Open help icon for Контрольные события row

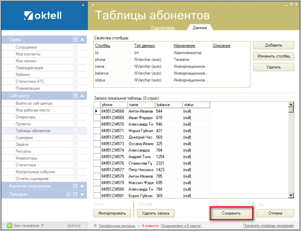pyautogui.click(x=75, y=172)
